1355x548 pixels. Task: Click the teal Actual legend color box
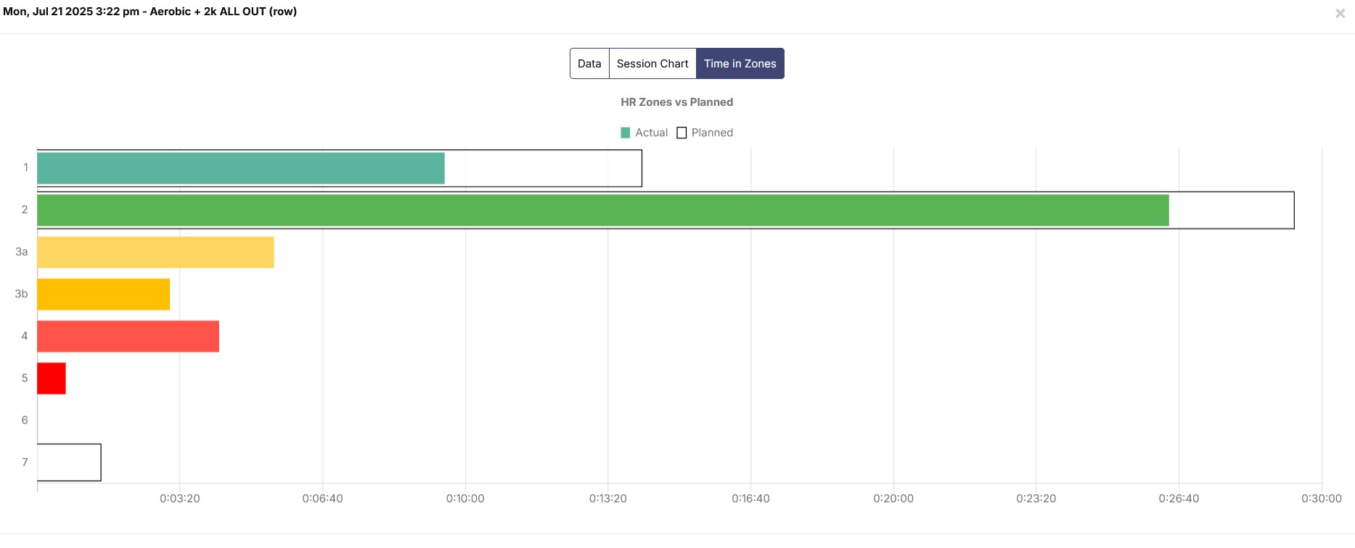(x=626, y=133)
